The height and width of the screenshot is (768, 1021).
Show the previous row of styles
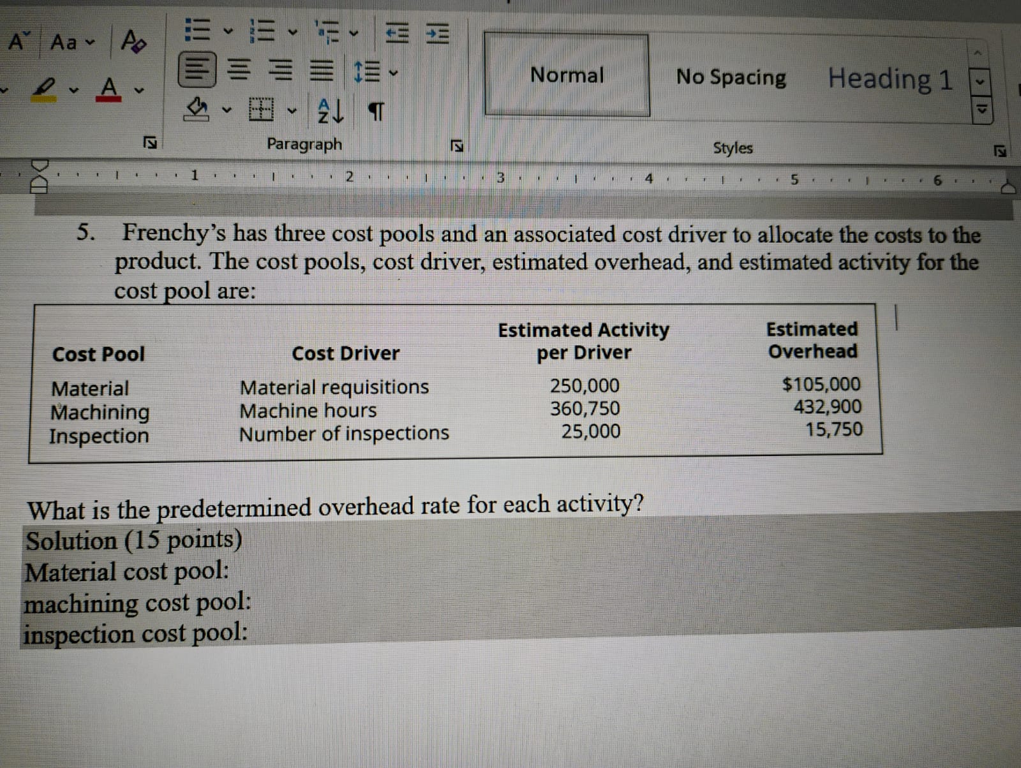point(980,53)
